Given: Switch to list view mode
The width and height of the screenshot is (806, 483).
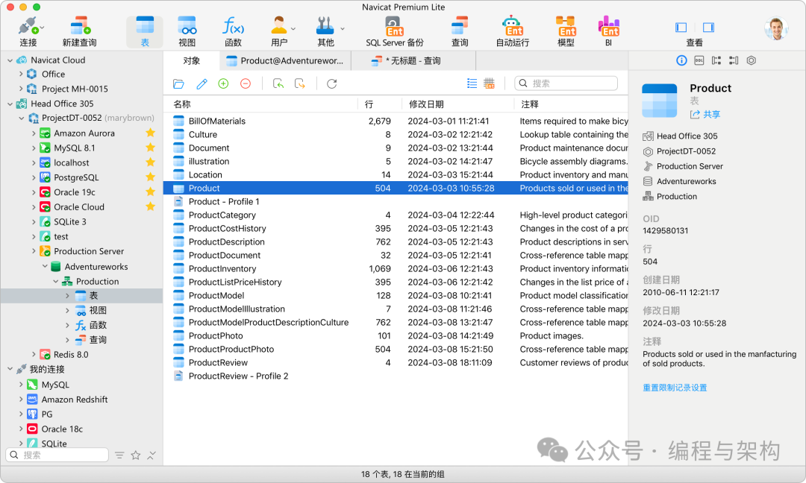Looking at the screenshot, I should [x=472, y=83].
